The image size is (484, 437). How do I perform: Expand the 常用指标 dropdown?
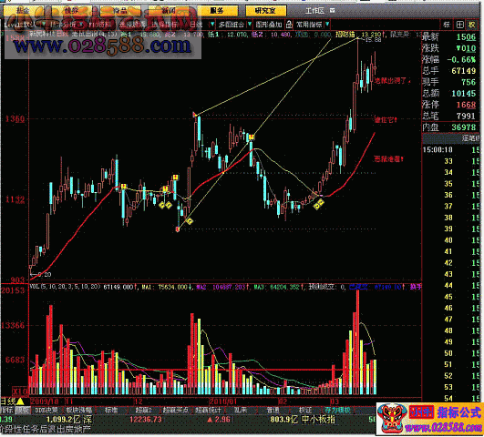pos(327,24)
